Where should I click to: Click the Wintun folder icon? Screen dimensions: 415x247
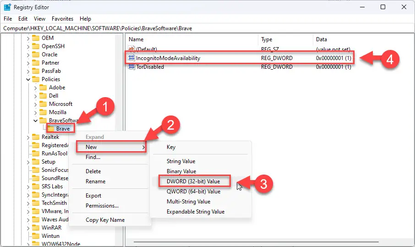[35, 236]
